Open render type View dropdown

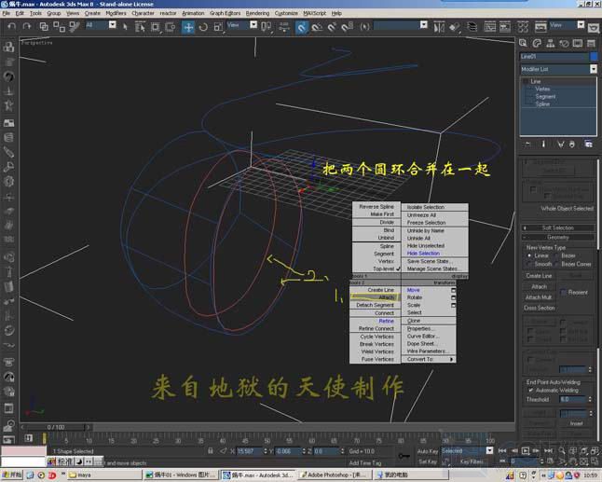pyautogui.click(x=581, y=25)
